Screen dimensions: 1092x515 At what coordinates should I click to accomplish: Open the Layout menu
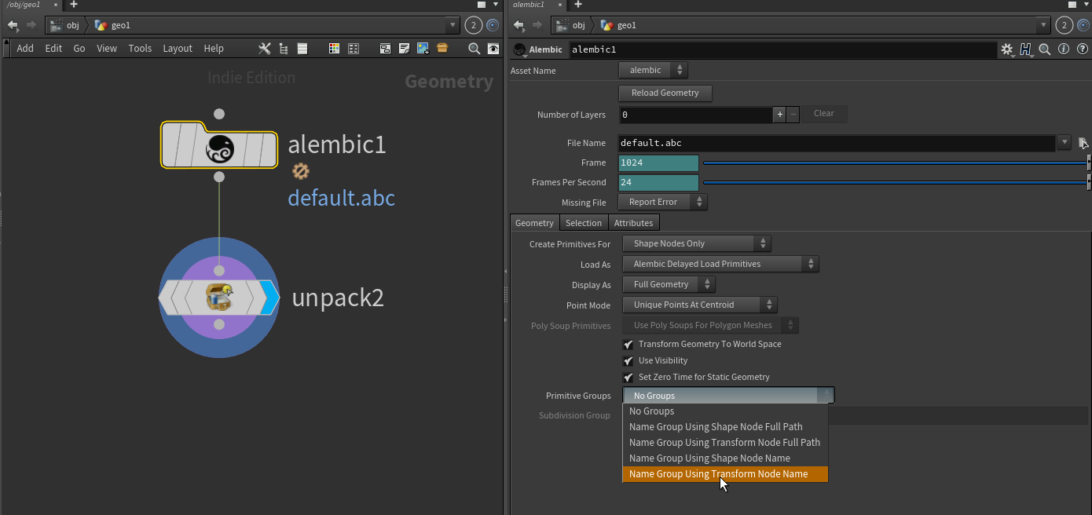[x=178, y=49]
